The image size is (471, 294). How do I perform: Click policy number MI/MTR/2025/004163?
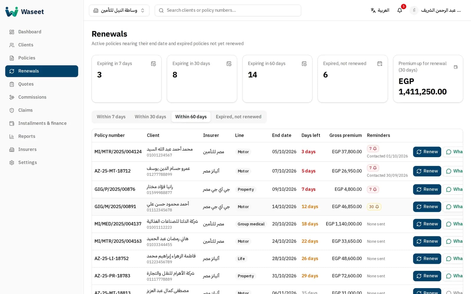(x=118, y=241)
